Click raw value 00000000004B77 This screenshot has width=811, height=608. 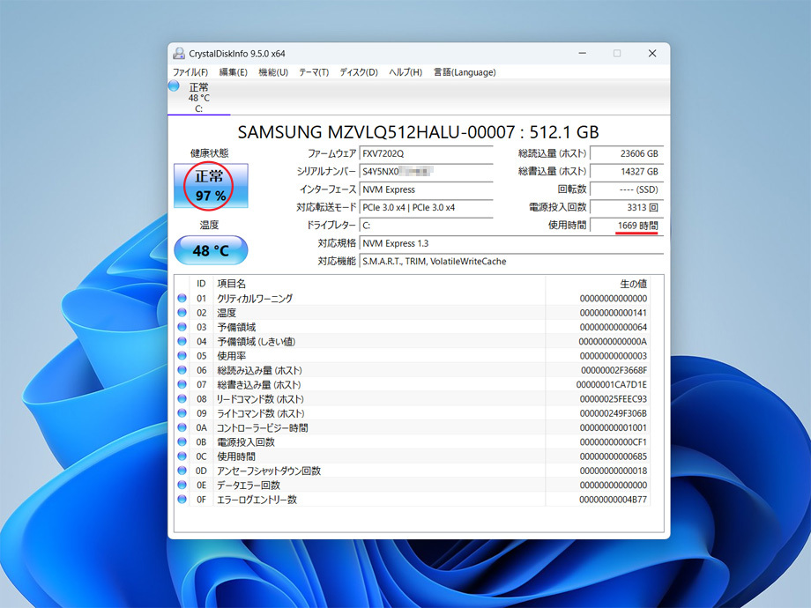coord(613,500)
